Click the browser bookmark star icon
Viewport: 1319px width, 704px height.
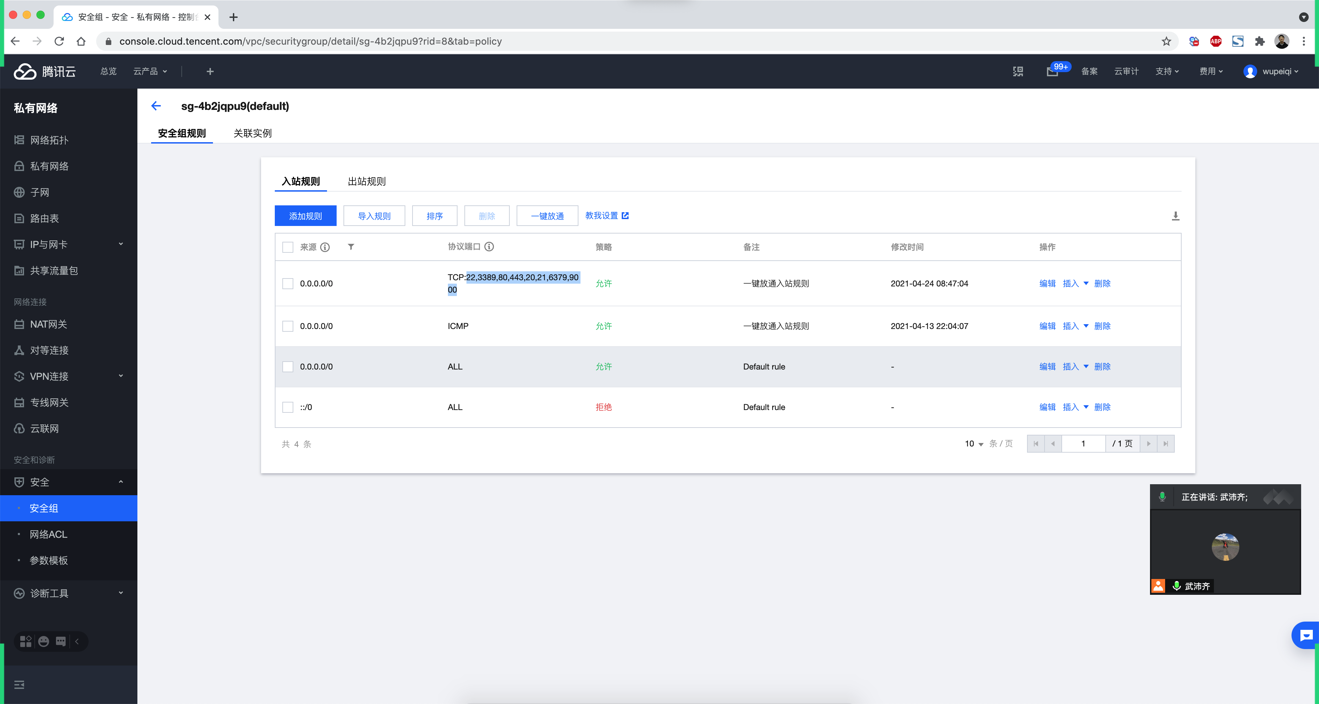pos(1166,42)
